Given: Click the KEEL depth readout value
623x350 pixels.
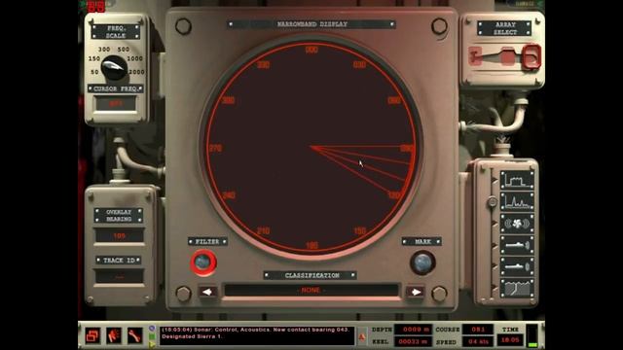Looking at the screenshot, I should [x=413, y=341].
